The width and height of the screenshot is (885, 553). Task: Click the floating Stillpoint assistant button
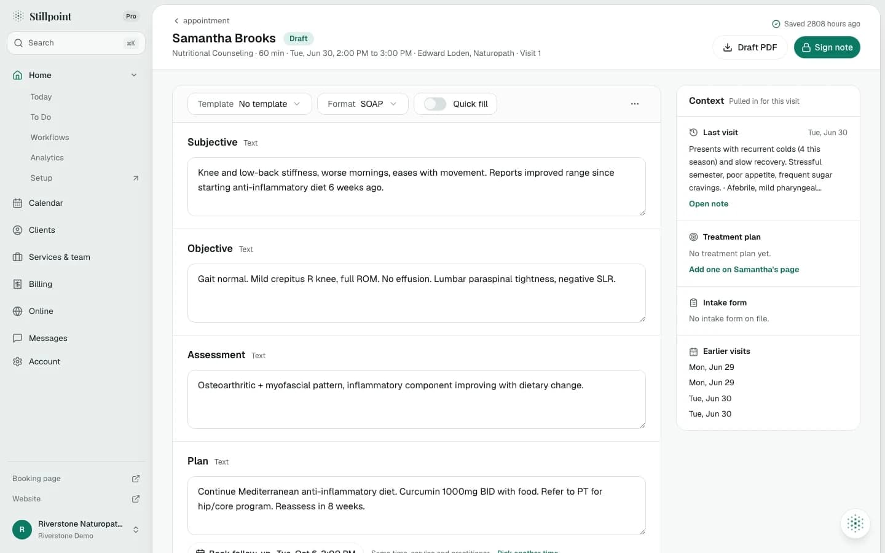click(x=855, y=524)
